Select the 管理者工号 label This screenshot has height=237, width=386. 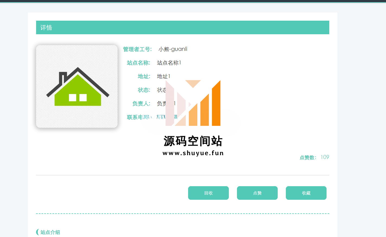(137, 49)
